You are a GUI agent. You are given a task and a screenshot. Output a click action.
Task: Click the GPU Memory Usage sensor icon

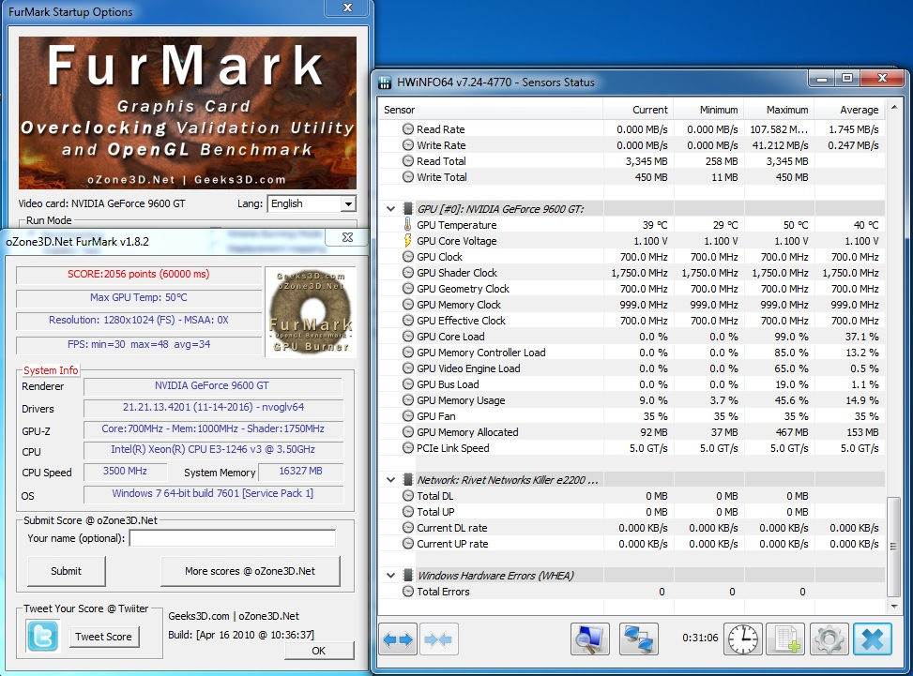coord(408,400)
